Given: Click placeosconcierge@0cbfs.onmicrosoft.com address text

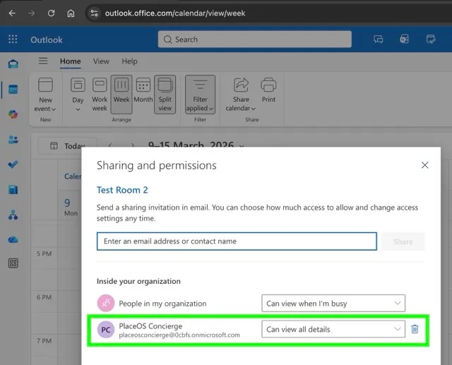Looking at the screenshot, I should (x=179, y=335).
